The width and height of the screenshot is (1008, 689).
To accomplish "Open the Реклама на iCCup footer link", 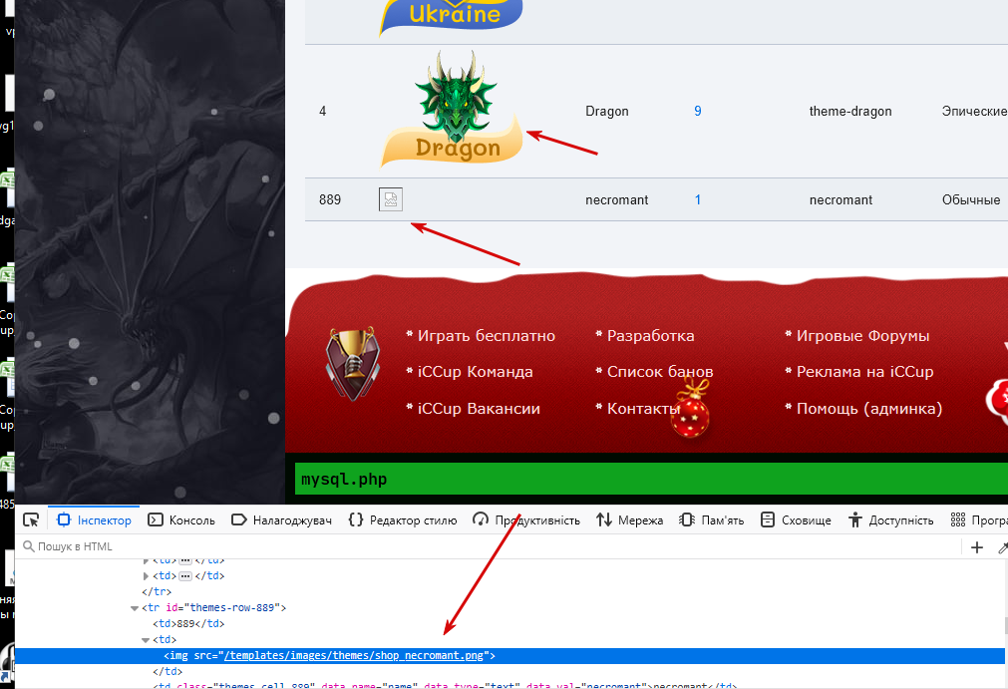I will pyautogui.click(x=864, y=372).
